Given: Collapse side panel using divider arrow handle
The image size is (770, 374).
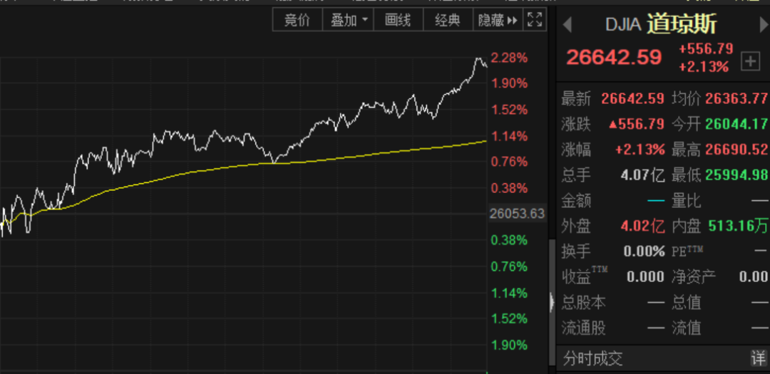Looking at the screenshot, I should point(552,302).
